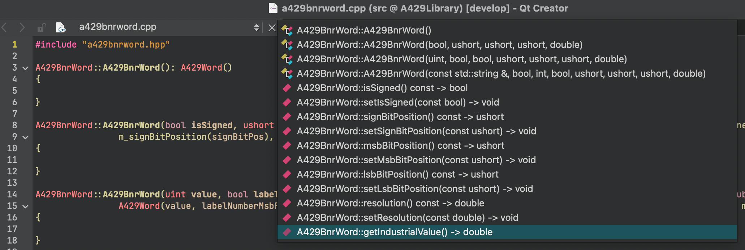This screenshot has height=250, width=745.
Task: Collapse the code fold at line 9
Action: [25, 137]
